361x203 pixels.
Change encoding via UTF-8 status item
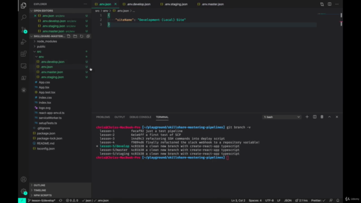pyautogui.click(x=270, y=201)
